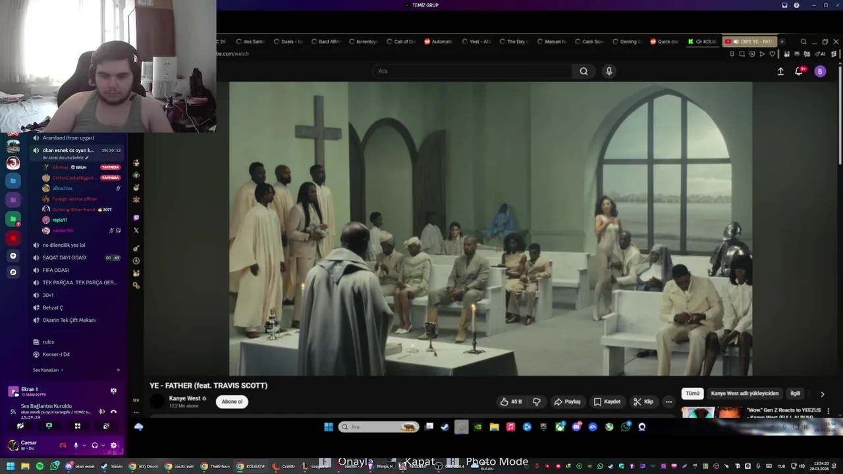Viewport: 843px width, 474px height.
Task: Open the Twitch icon in browser sidebar
Action: (136, 217)
